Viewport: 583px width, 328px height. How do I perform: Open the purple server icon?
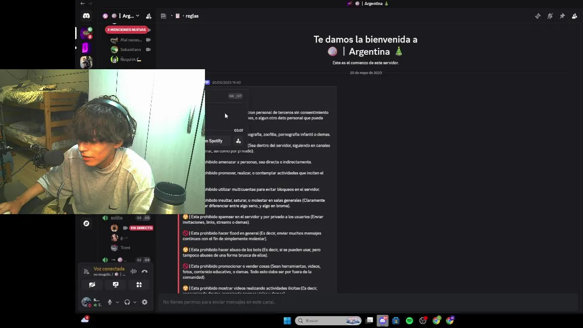click(x=86, y=47)
